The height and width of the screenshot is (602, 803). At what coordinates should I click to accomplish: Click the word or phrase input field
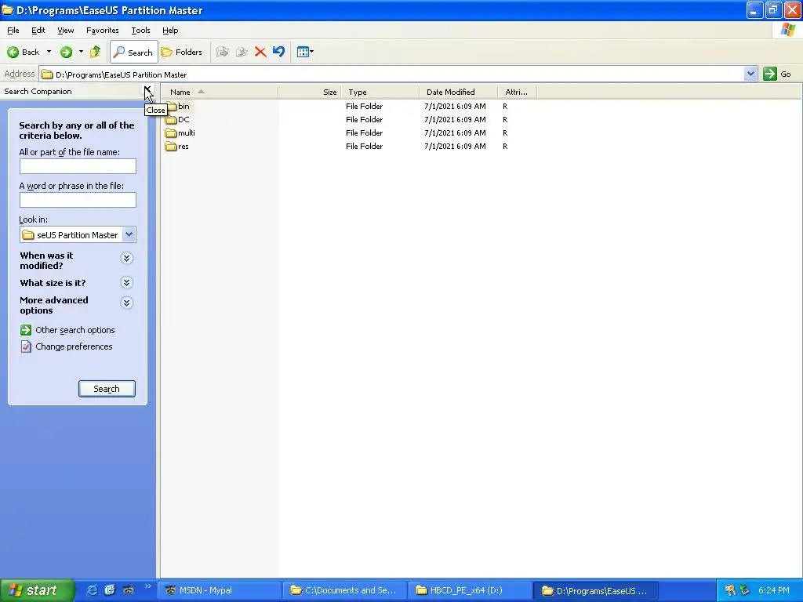tap(78, 200)
